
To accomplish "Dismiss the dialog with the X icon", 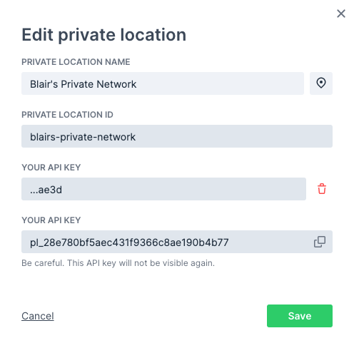I will [341, 14].
